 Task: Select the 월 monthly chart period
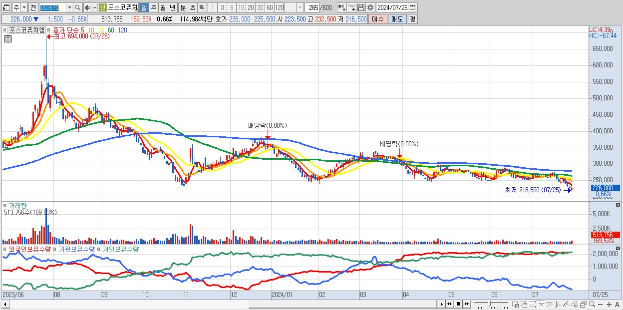[163, 7]
